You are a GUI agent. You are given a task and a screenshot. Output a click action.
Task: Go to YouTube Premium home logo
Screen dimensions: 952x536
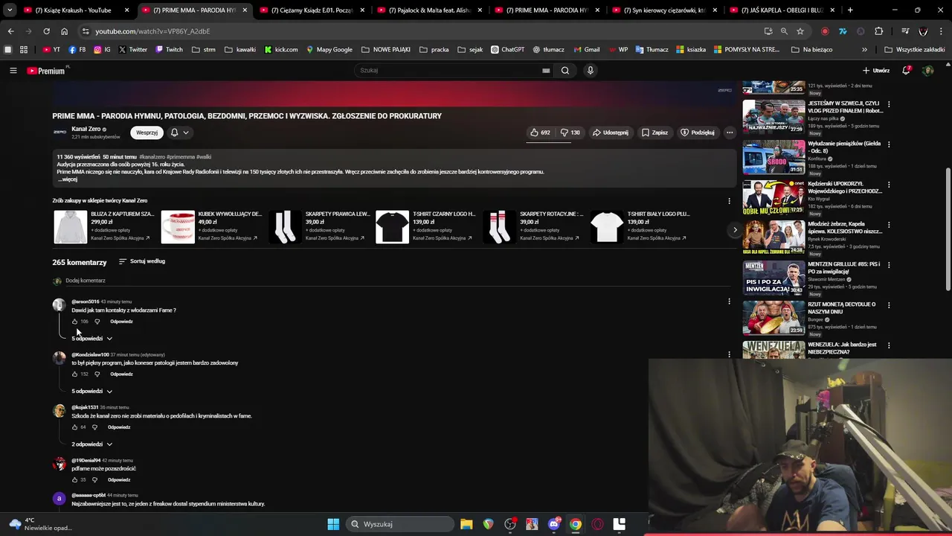pos(47,71)
